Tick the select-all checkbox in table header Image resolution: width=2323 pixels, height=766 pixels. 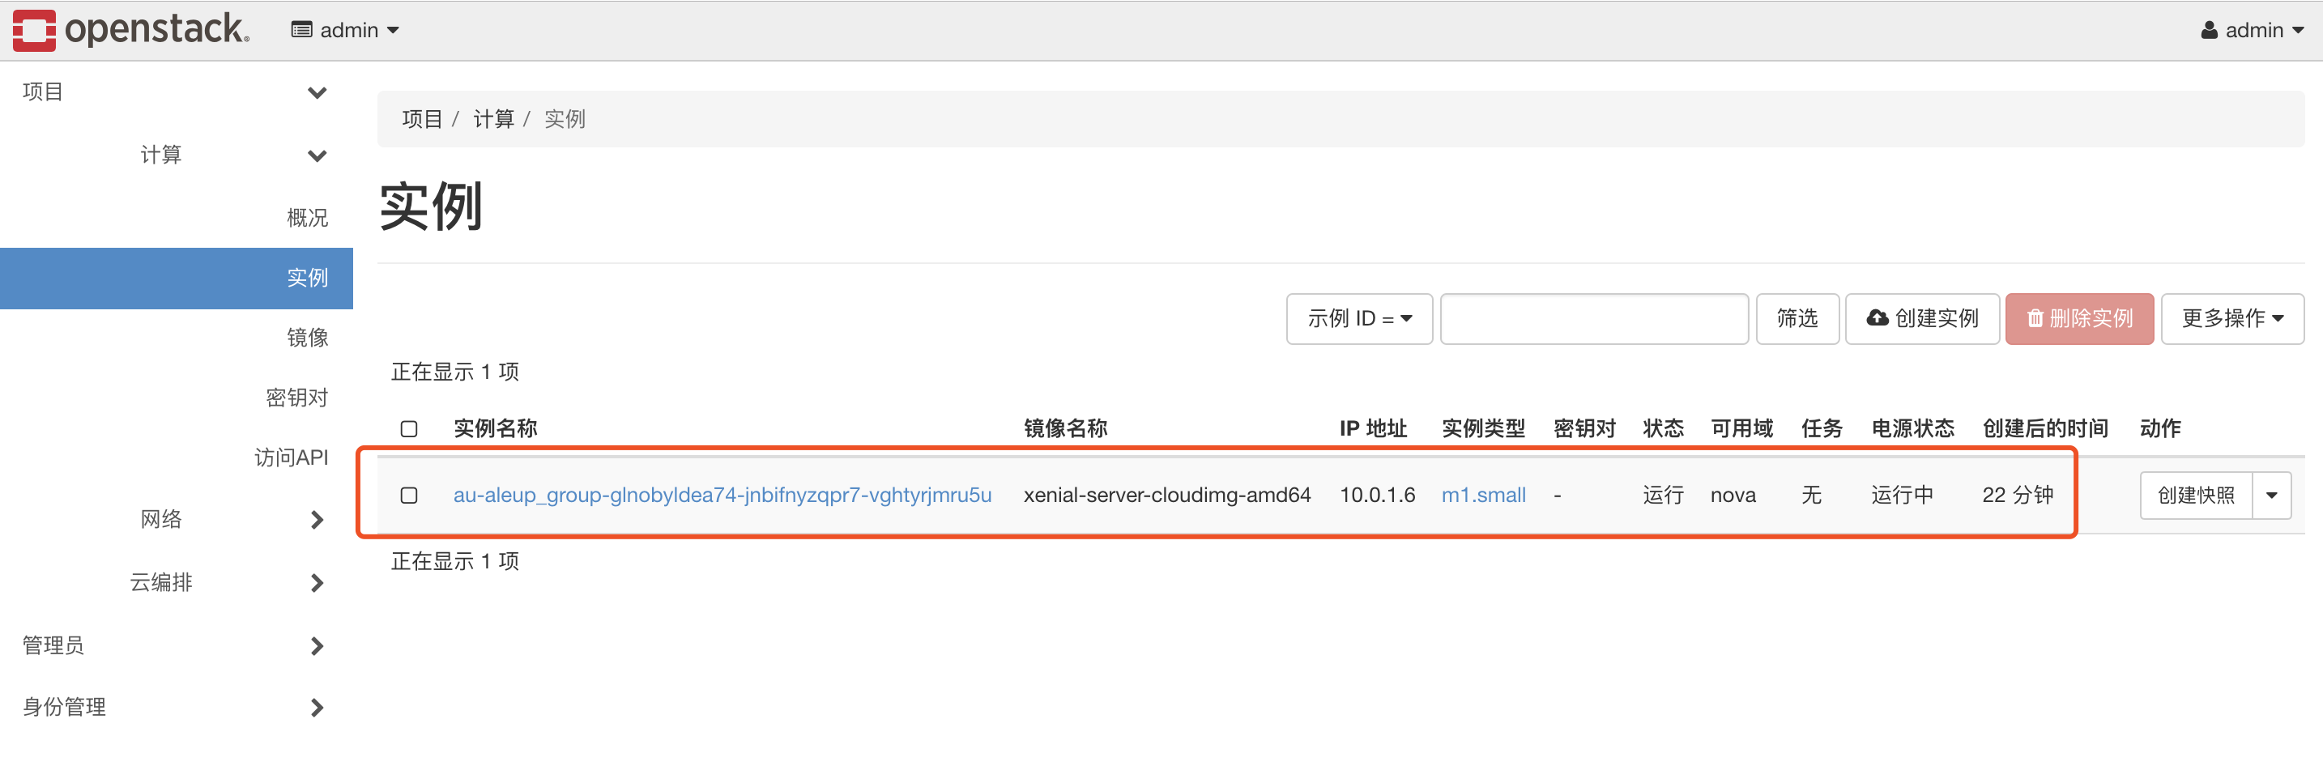pyautogui.click(x=408, y=429)
